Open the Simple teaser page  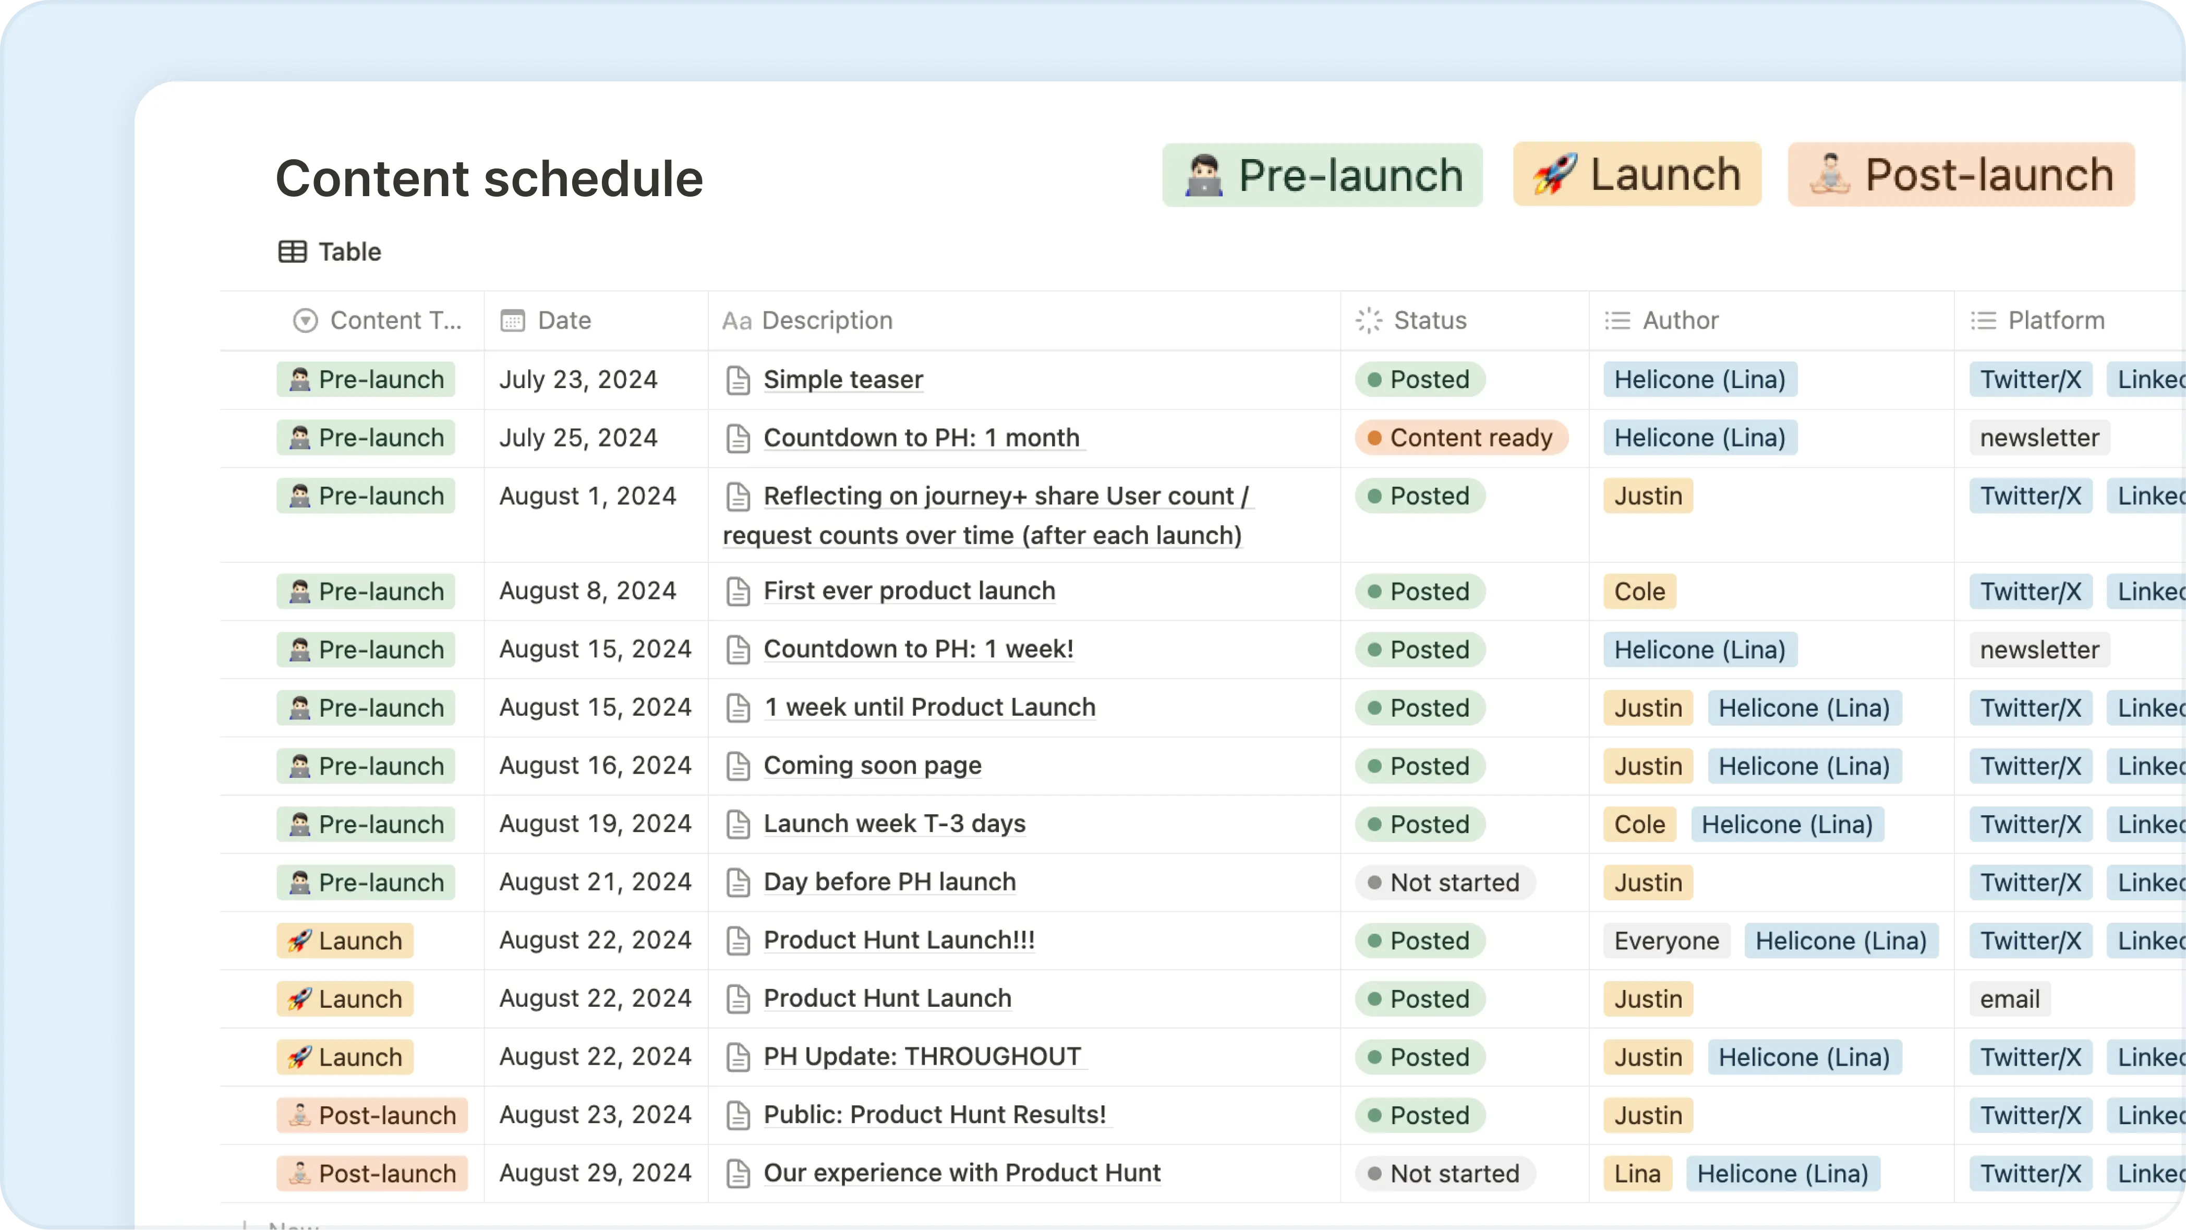843,379
